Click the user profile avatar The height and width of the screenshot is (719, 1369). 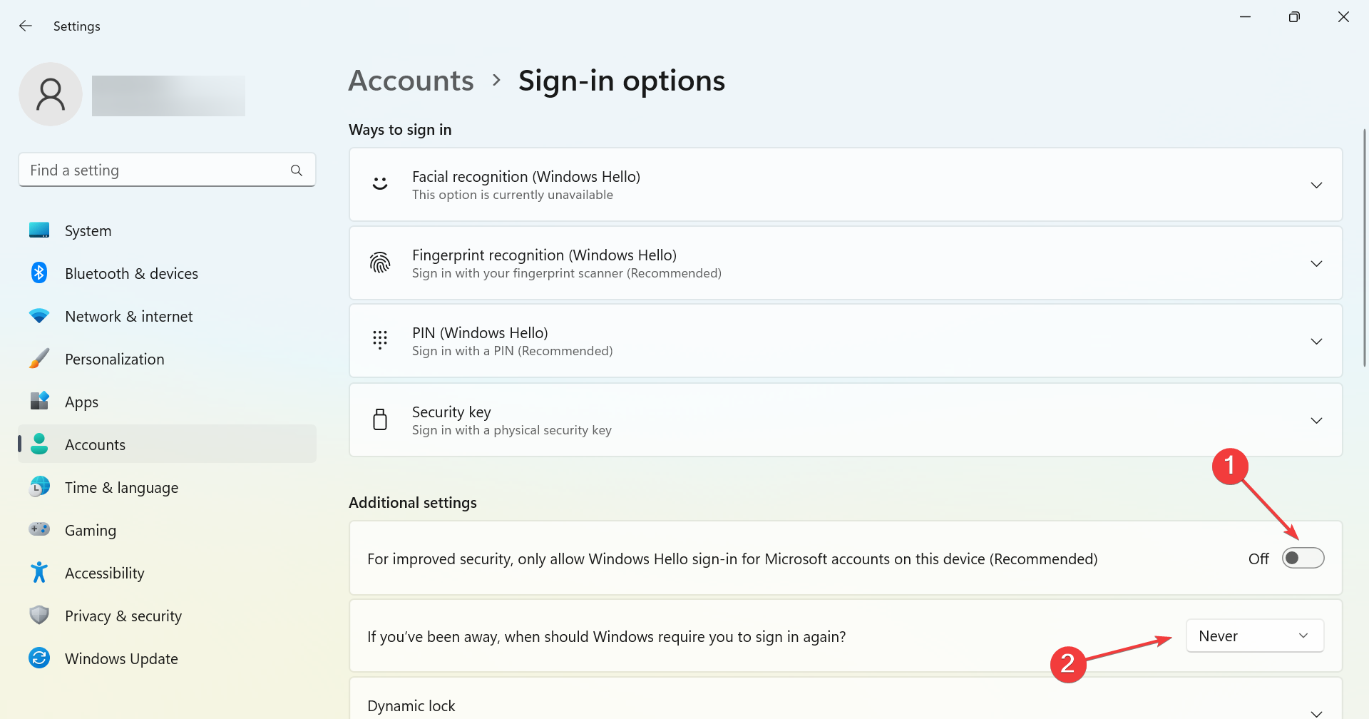coord(51,95)
